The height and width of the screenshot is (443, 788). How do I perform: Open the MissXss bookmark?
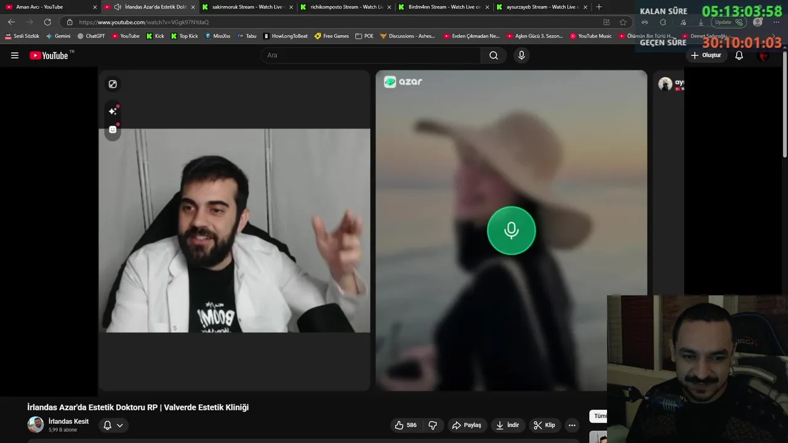click(217, 36)
